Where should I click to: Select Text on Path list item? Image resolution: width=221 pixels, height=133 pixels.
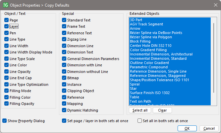141,101
